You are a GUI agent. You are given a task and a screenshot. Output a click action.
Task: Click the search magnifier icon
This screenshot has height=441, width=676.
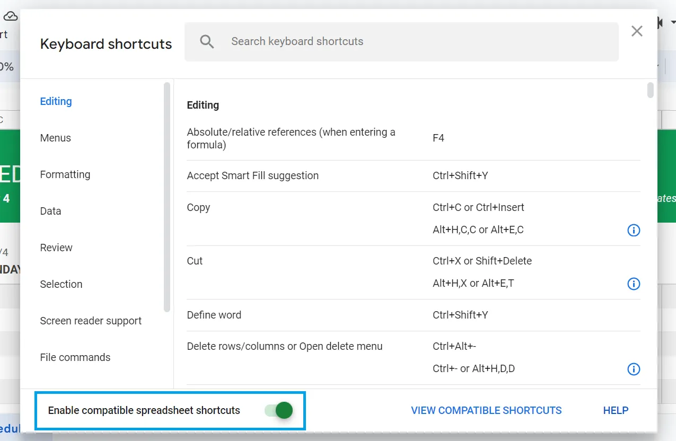pos(207,42)
